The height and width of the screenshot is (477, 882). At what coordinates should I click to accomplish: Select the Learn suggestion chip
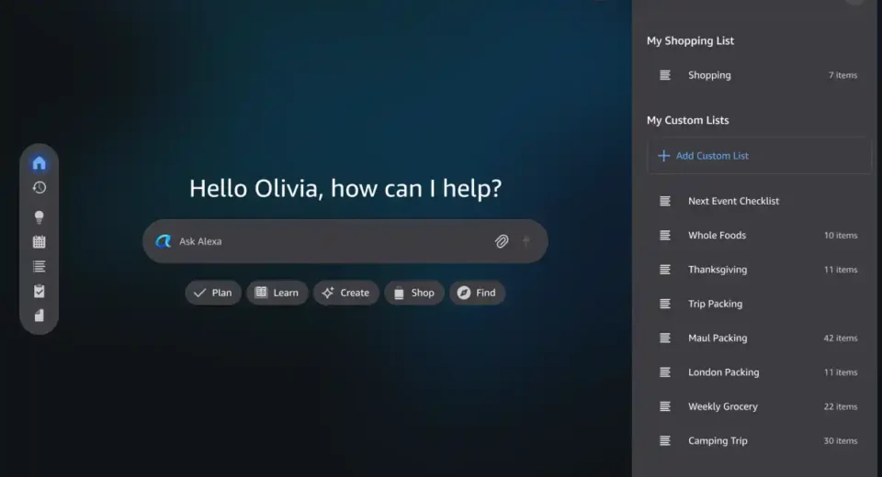pos(277,293)
